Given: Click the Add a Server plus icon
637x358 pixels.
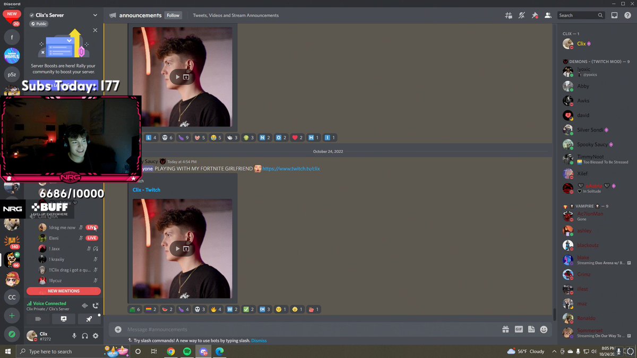Looking at the screenshot, I should (12, 316).
